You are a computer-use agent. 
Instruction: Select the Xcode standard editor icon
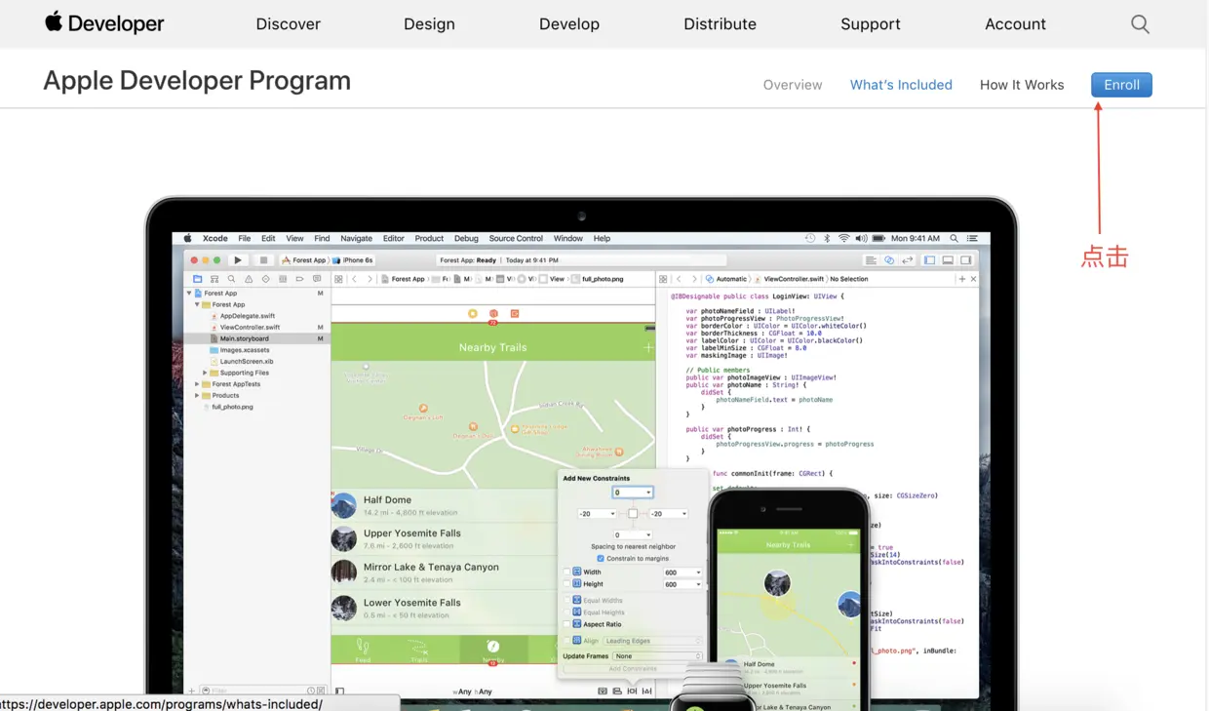click(x=871, y=260)
